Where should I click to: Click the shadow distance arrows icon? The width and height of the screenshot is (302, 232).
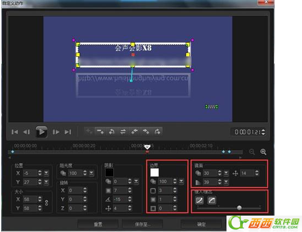(108, 208)
